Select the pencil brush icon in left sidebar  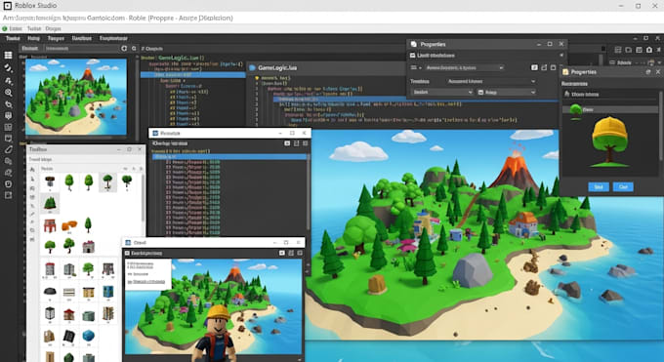pos(8,149)
